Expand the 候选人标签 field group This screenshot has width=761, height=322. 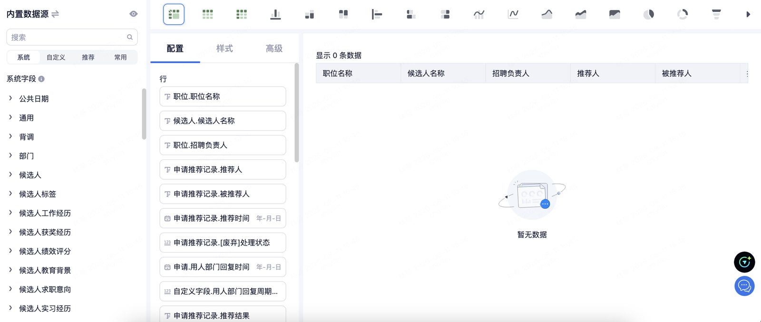[10, 193]
